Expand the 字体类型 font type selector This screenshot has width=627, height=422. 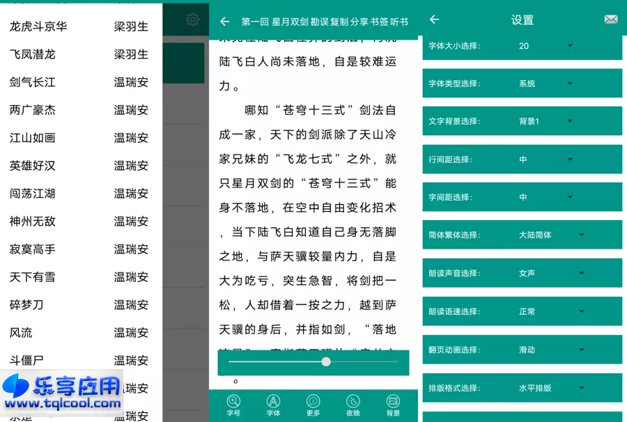570,83
